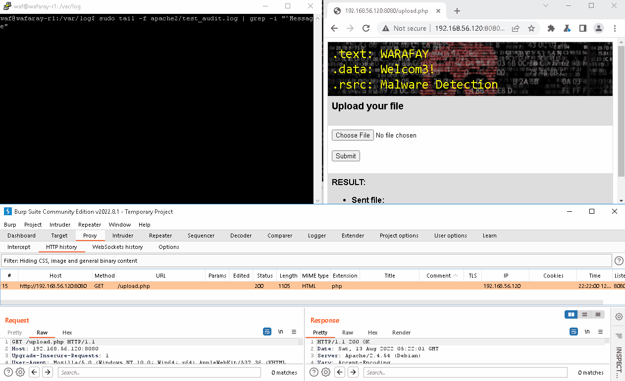Viewport: 625px width, 381px height.
Task: Open the Request panel hamburger menu
Action: tap(294, 332)
